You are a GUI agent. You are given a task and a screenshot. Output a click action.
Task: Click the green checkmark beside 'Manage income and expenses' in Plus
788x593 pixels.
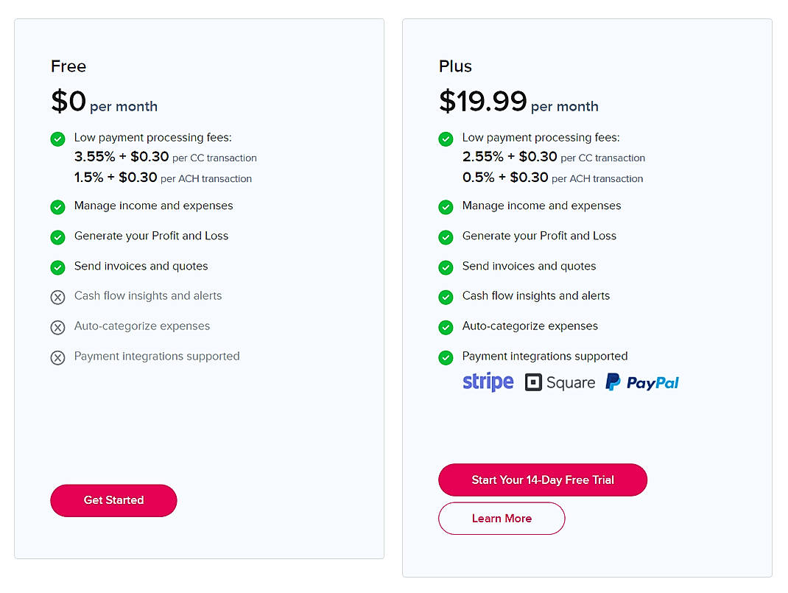pos(446,207)
